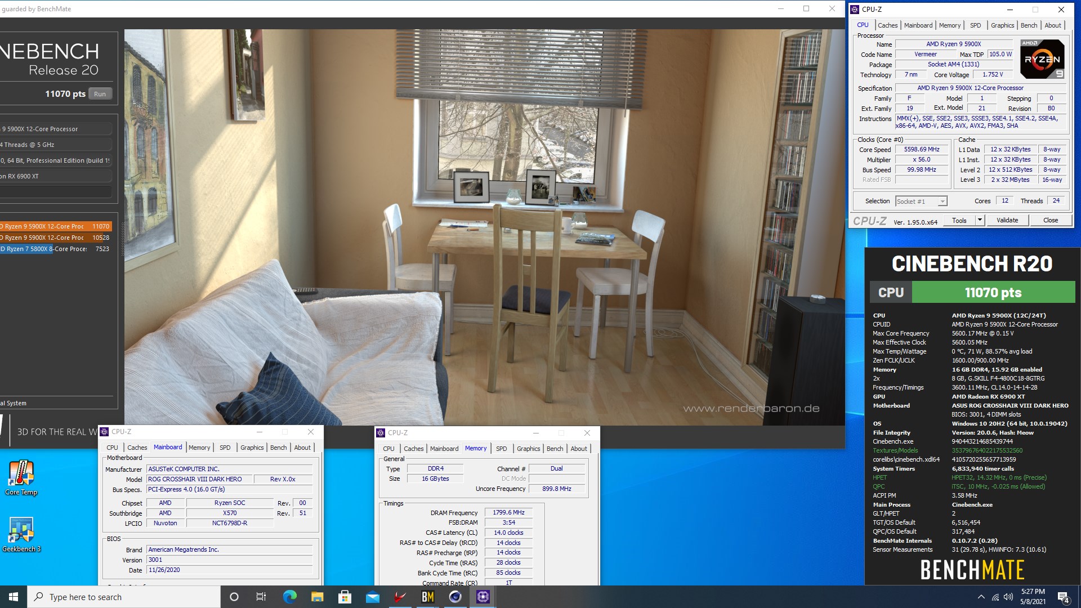Image resolution: width=1081 pixels, height=608 pixels.
Task: Select the Ryzen 7 5800X ranking row
Action: click(x=56, y=249)
